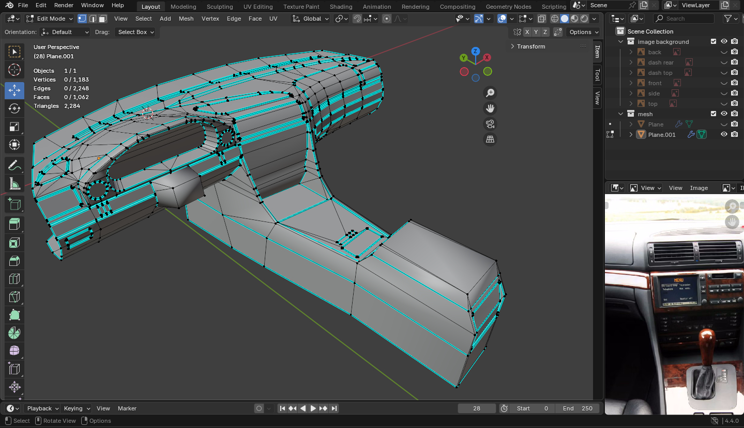Open the Keying dropdown in timeline
Image resolution: width=744 pixels, height=428 pixels.
click(x=77, y=408)
